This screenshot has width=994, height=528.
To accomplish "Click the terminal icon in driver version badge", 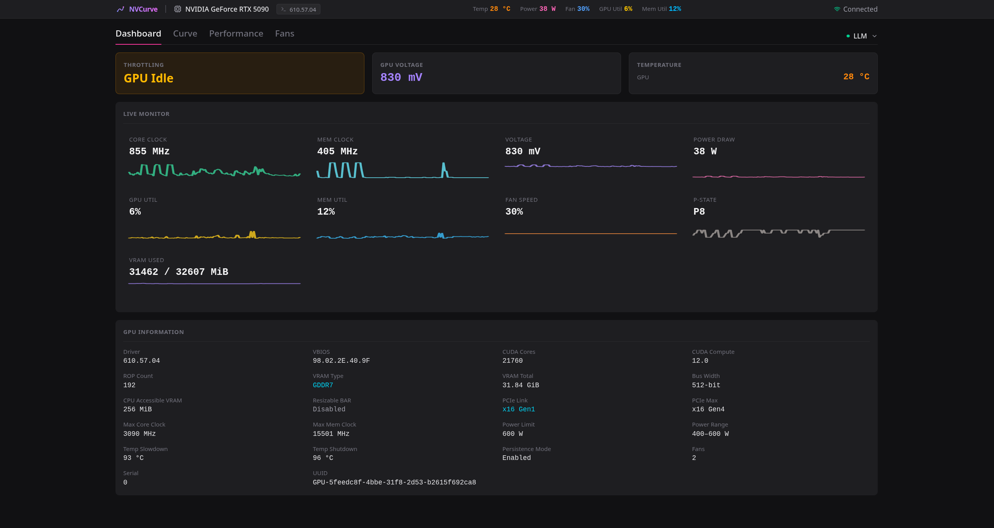I will tap(283, 9).
